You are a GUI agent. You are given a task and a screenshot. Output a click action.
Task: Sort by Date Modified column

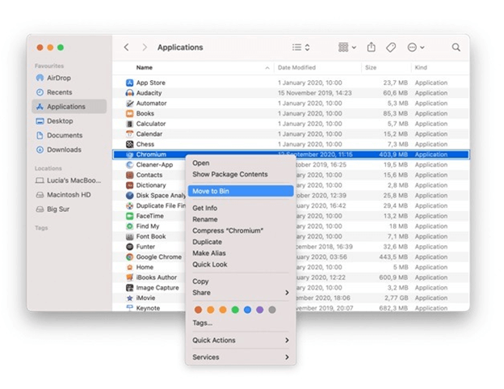(x=317, y=68)
